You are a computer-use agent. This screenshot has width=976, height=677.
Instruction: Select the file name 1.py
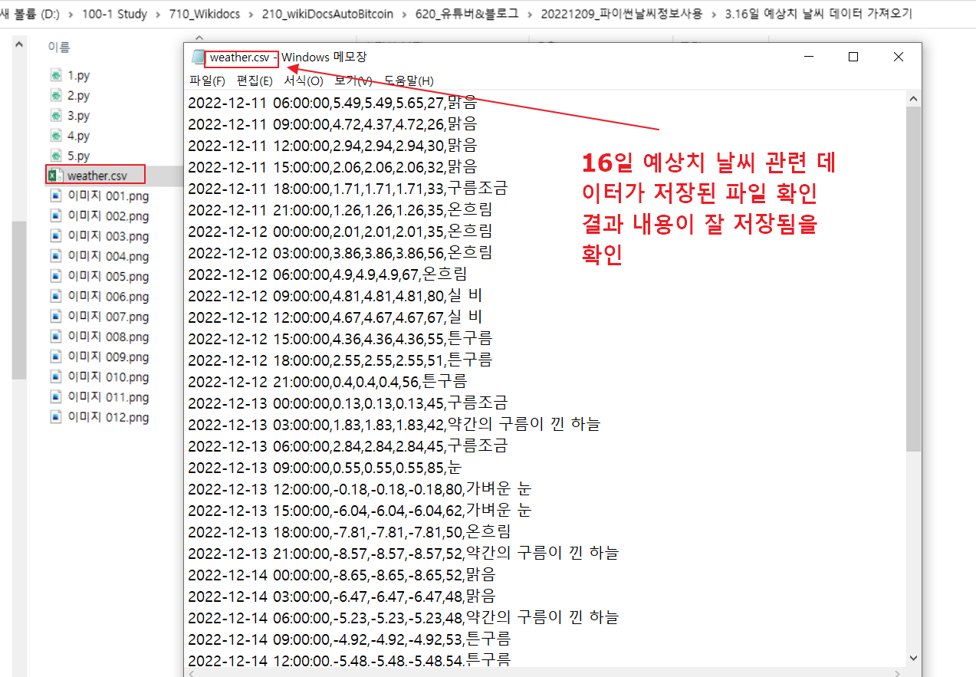[78, 75]
